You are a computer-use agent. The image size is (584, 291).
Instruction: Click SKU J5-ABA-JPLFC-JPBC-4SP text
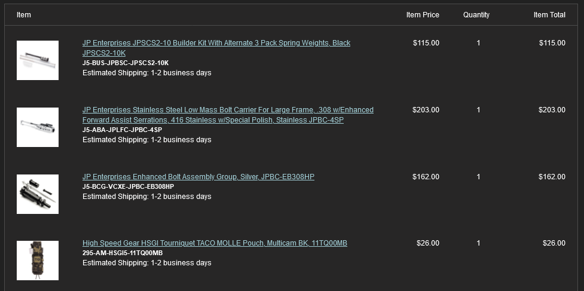(x=122, y=130)
